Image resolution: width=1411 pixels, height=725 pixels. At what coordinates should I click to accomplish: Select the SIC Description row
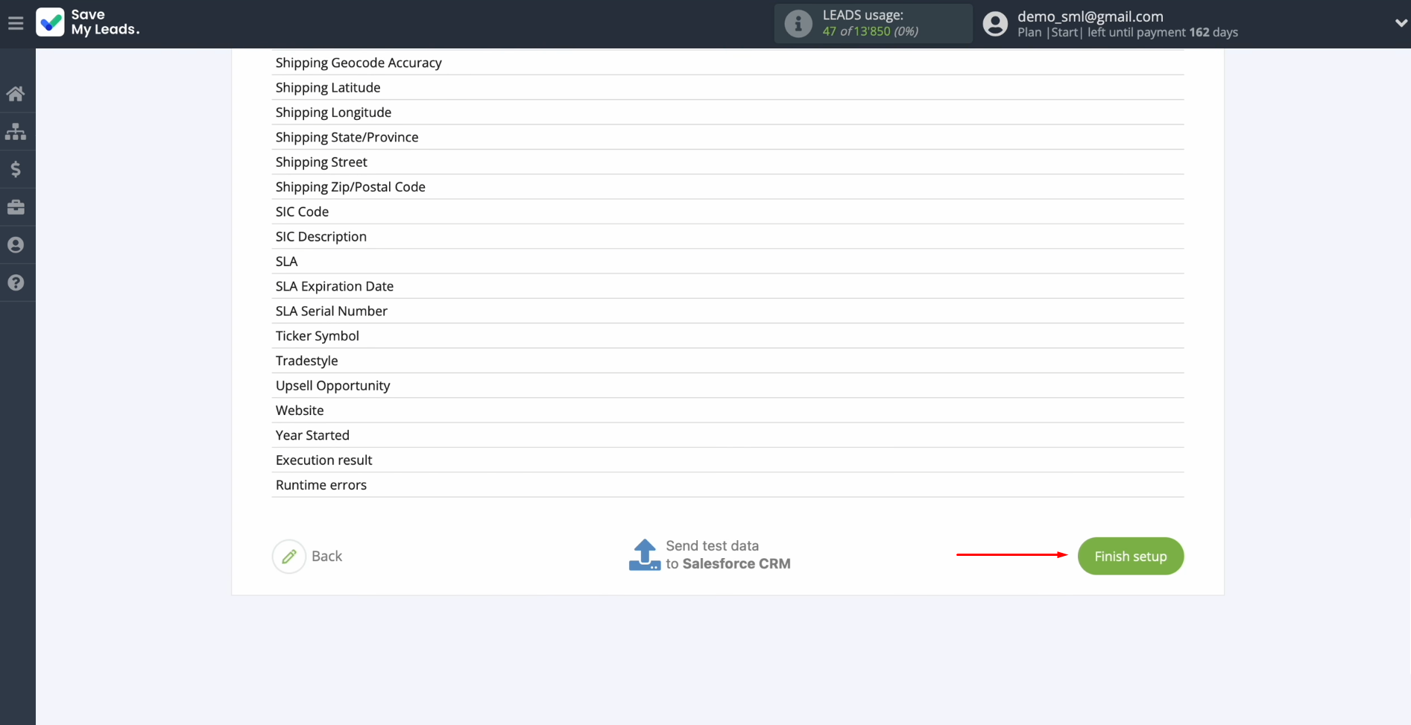pyautogui.click(x=727, y=236)
